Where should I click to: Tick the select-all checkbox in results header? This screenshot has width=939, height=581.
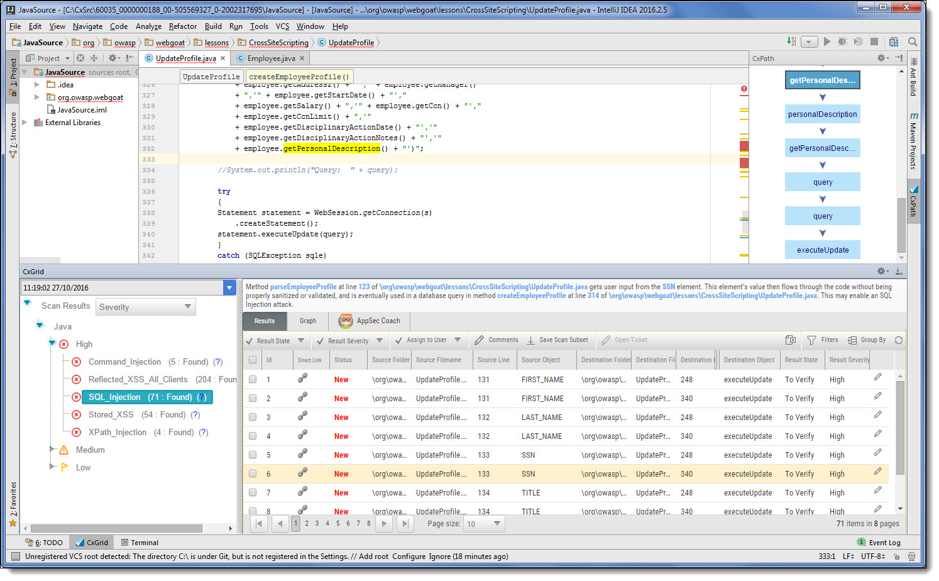[x=253, y=360]
